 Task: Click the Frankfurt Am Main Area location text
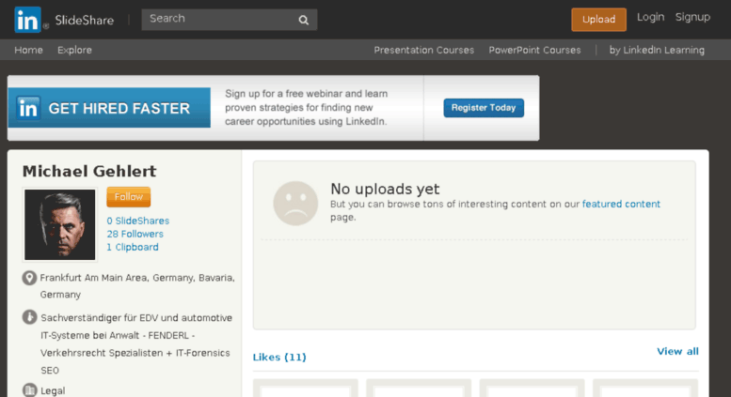[x=137, y=286]
